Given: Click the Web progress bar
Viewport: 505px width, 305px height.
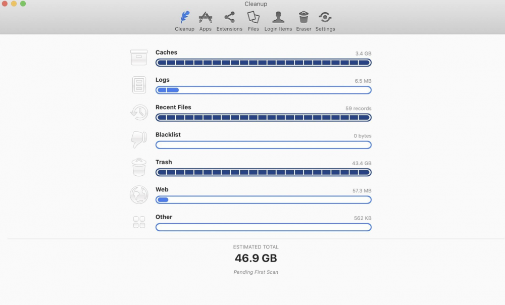Looking at the screenshot, I should (264, 199).
